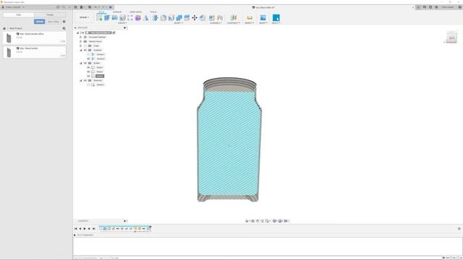This screenshot has width=463, height=260.
Task: Click the timeline Play button
Action: click(85, 229)
